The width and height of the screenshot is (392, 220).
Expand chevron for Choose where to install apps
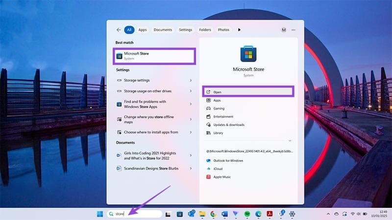191,132
